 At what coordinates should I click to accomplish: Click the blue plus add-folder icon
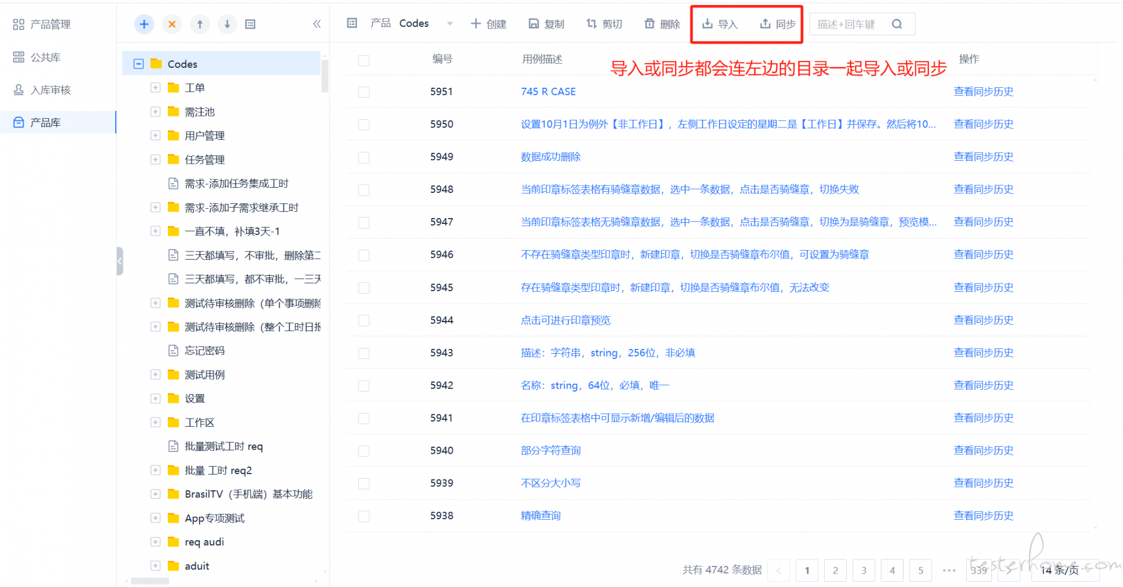(144, 24)
